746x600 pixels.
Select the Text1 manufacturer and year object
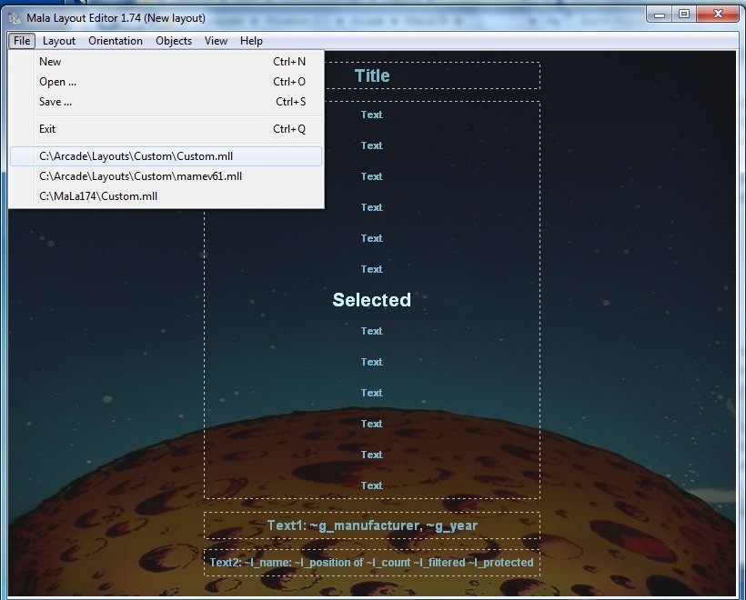(x=372, y=525)
